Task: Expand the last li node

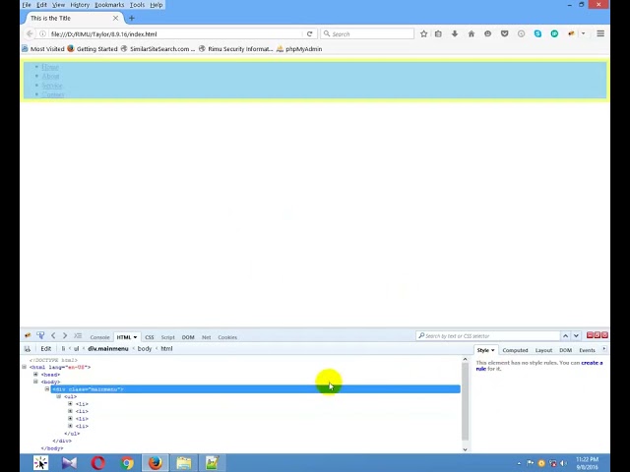Action: pos(70,426)
